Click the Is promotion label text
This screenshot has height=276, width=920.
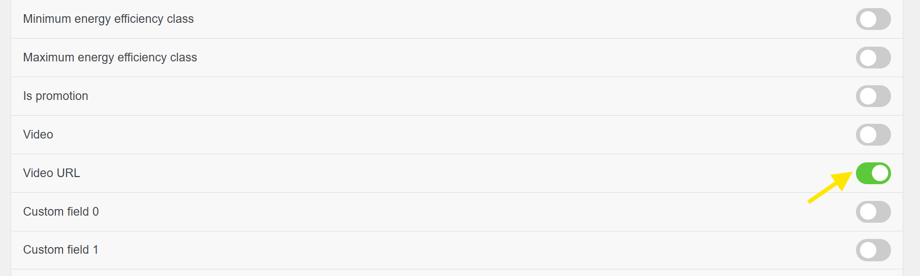click(55, 96)
